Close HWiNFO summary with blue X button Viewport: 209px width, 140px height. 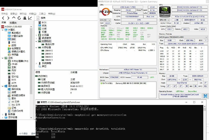(205, 96)
